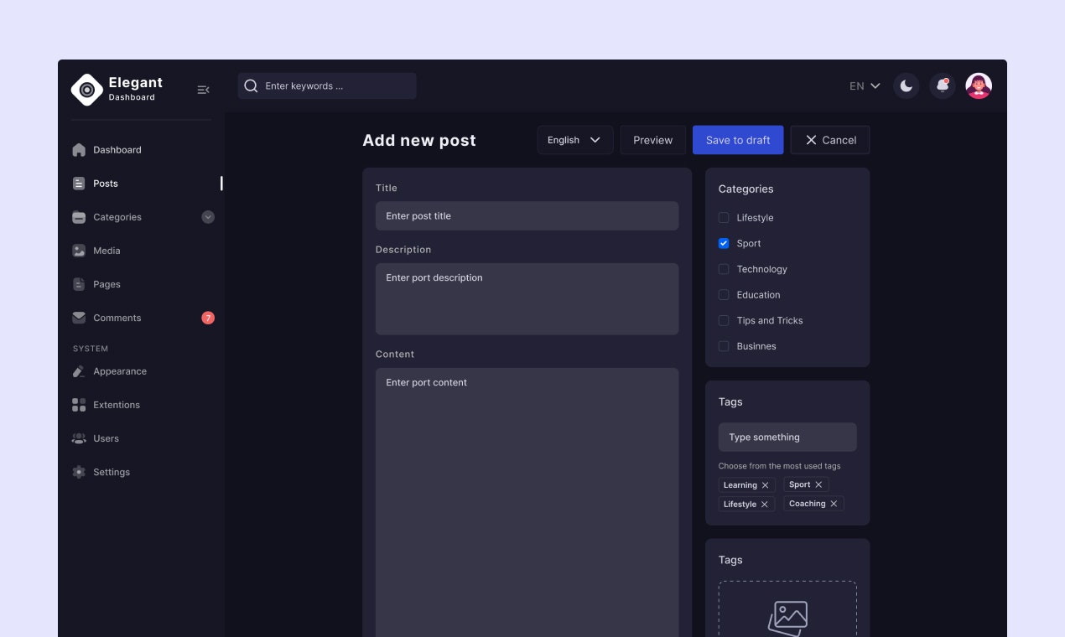The width and height of the screenshot is (1065, 637).
Task: Click the Pages icon in the sidebar
Action: (x=79, y=284)
